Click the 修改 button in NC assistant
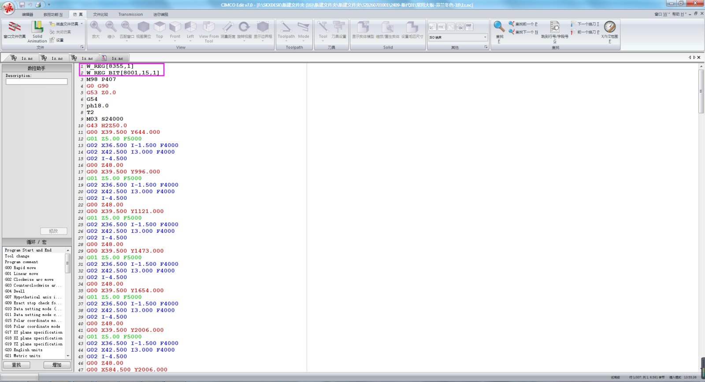This screenshot has width=705, height=382. tap(54, 231)
